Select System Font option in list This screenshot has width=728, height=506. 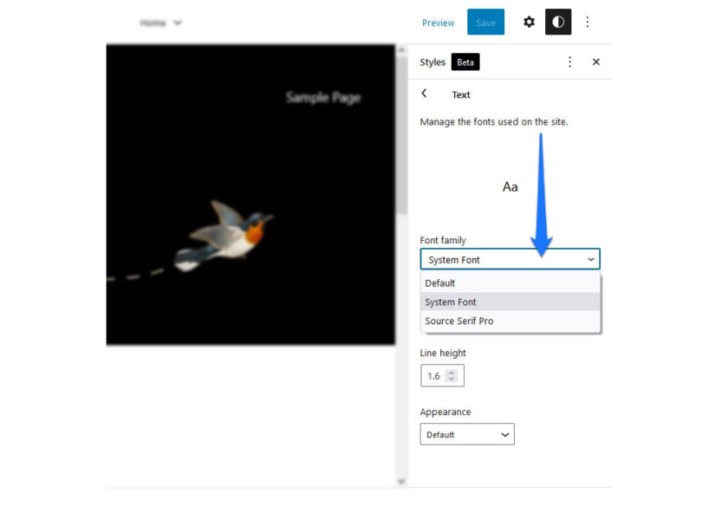tap(510, 302)
